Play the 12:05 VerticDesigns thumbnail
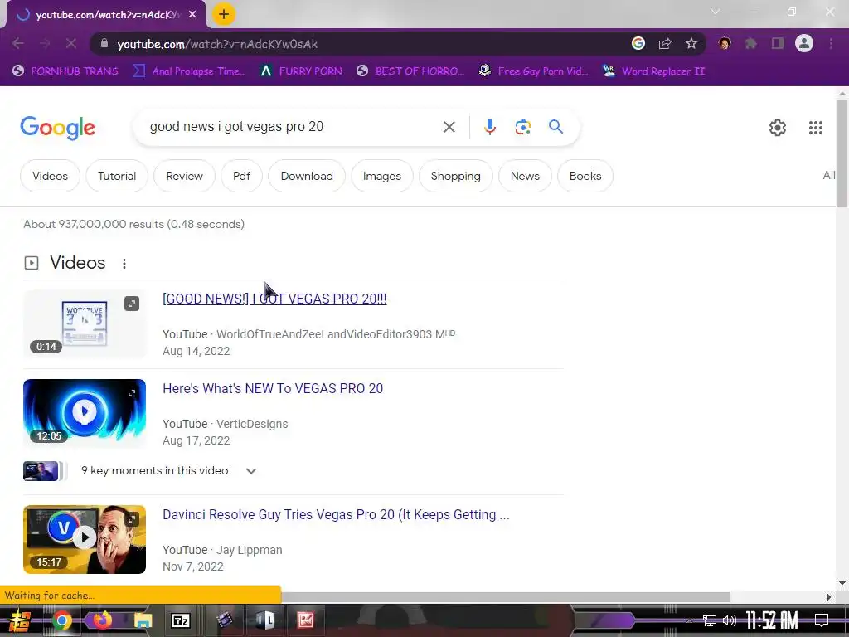 click(x=85, y=413)
